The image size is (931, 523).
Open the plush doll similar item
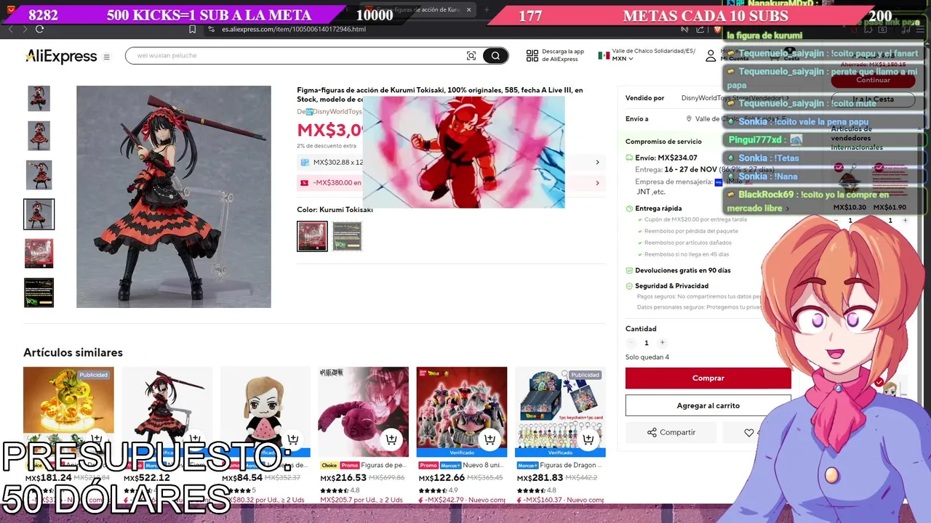[x=265, y=412]
